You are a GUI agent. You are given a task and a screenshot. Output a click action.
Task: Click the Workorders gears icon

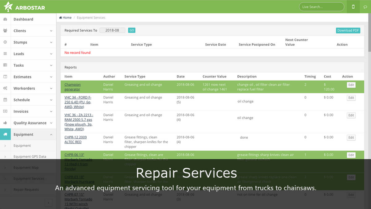pyautogui.click(x=5, y=88)
